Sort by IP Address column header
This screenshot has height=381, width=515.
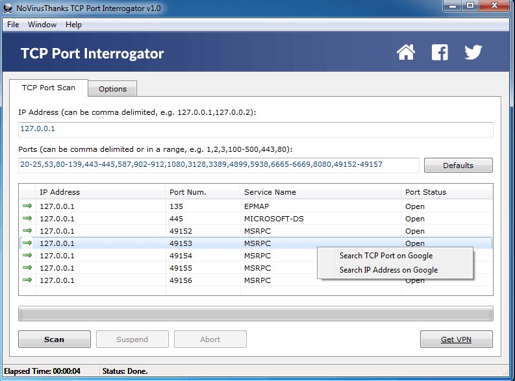click(101, 192)
